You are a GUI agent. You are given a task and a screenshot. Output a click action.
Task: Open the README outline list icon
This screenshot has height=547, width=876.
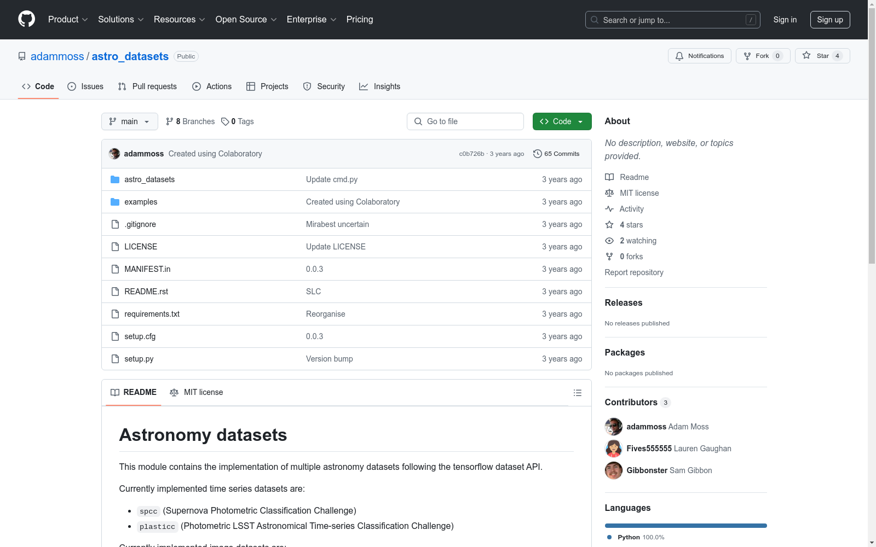point(578,393)
